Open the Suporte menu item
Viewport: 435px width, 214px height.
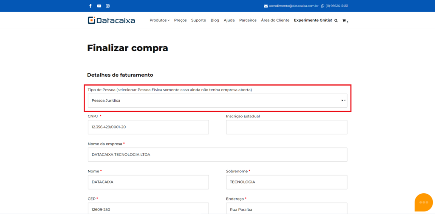point(198,20)
